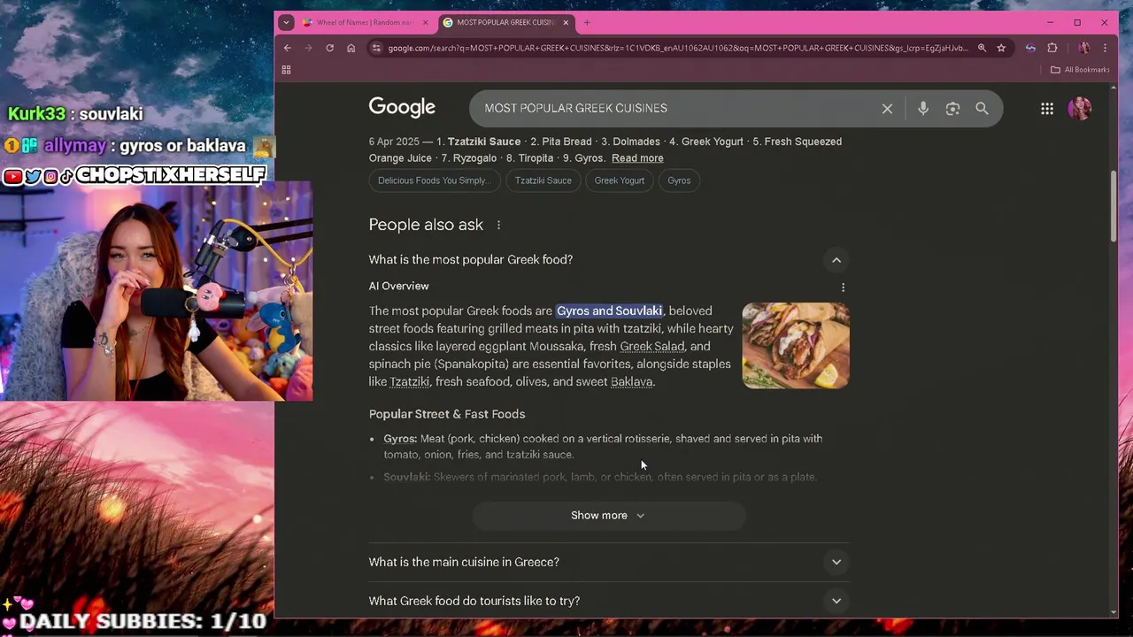
Task: View site information icon in address bar
Action: (x=376, y=48)
